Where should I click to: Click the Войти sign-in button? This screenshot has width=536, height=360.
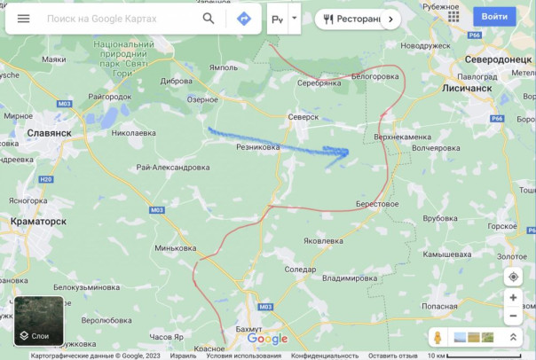point(494,16)
